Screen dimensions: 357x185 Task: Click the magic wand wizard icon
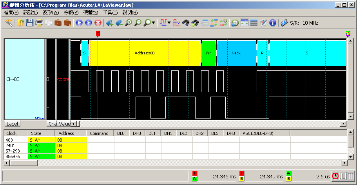8,23
